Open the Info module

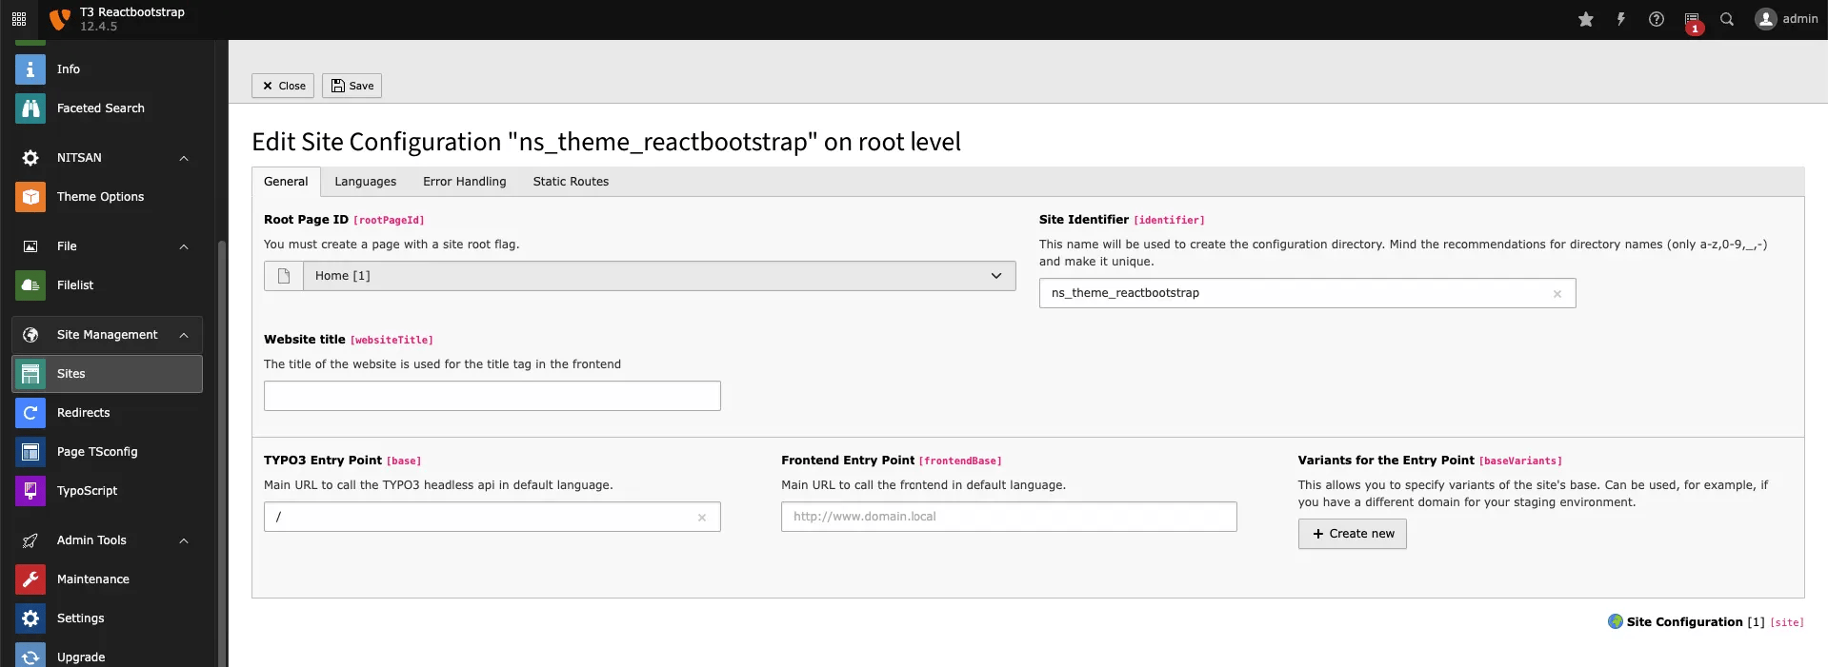click(x=108, y=69)
